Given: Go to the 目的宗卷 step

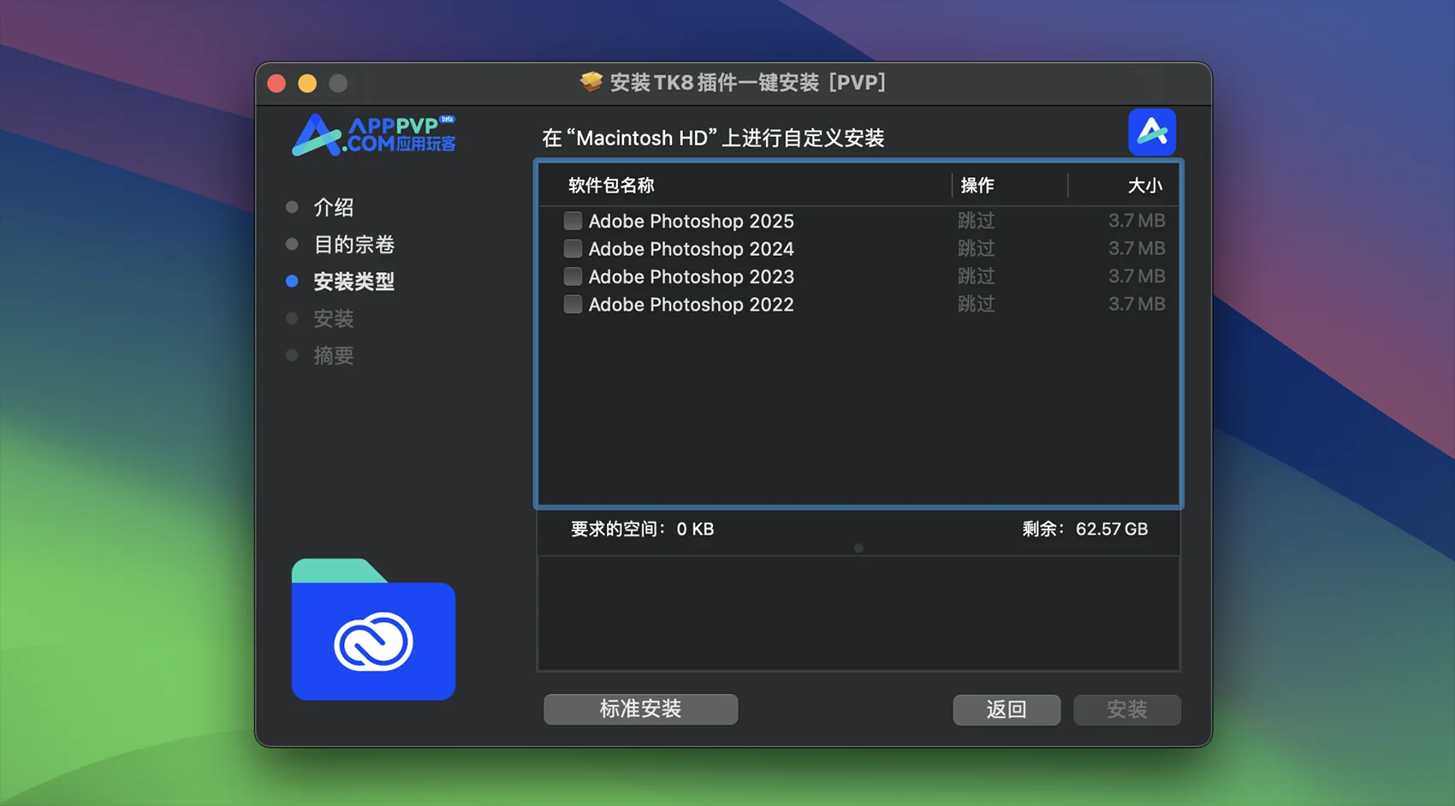Looking at the screenshot, I should click(x=353, y=245).
